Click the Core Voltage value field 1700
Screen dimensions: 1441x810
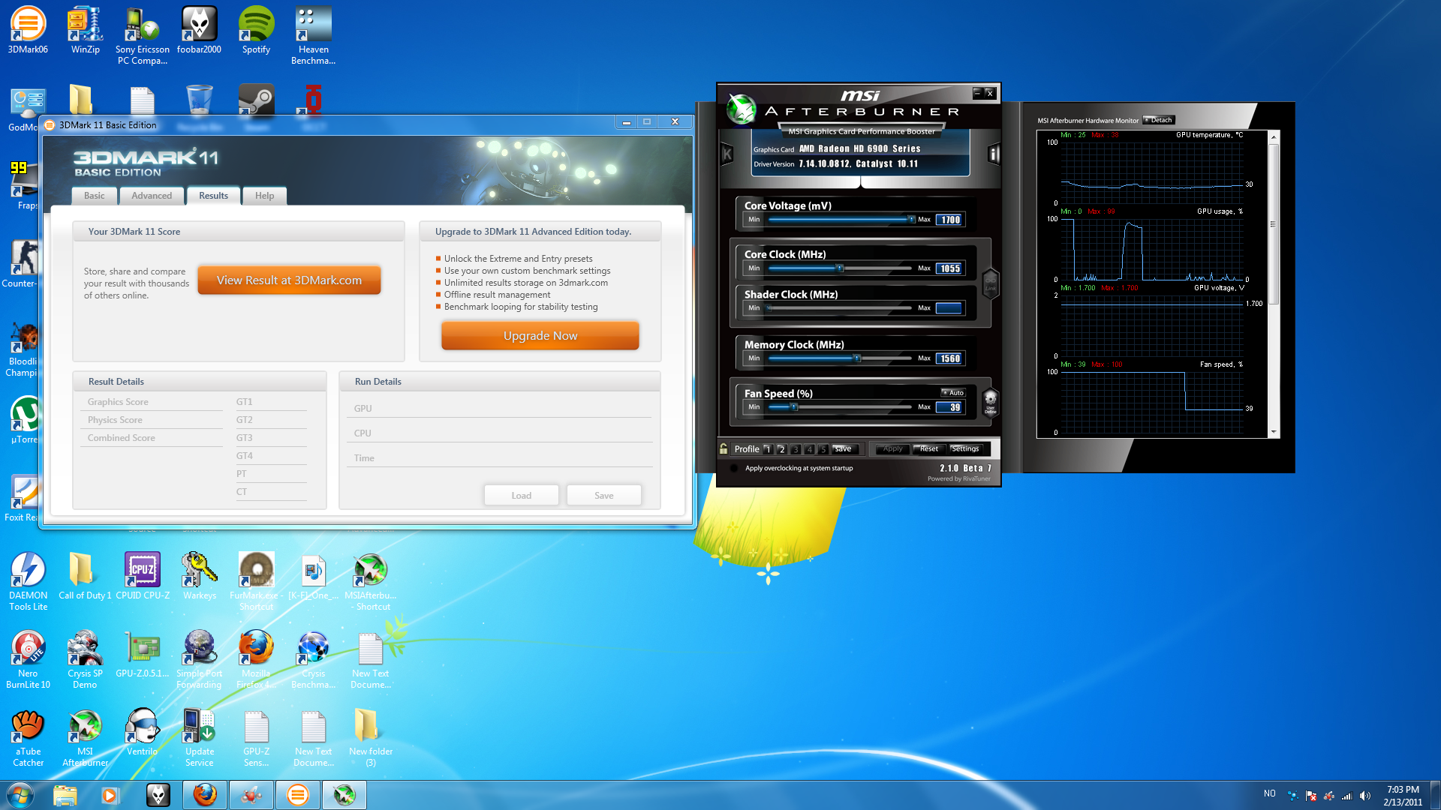point(949,220)
